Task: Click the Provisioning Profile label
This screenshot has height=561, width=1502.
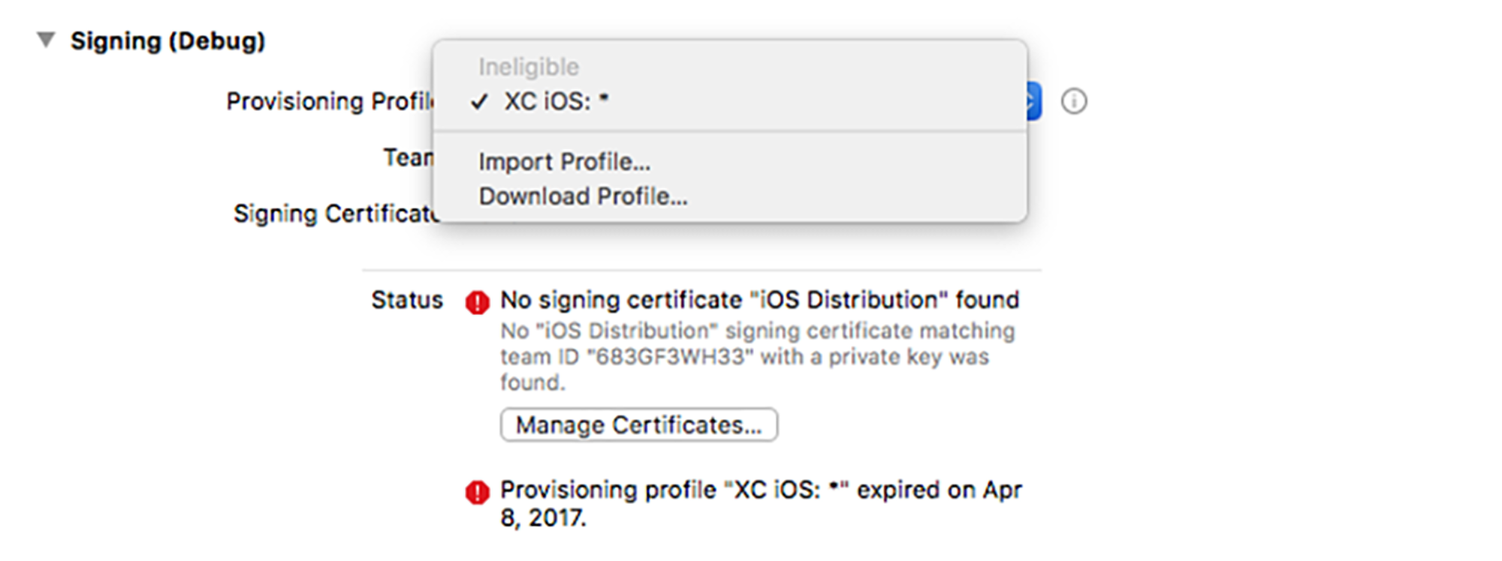Action: (330, 101)
